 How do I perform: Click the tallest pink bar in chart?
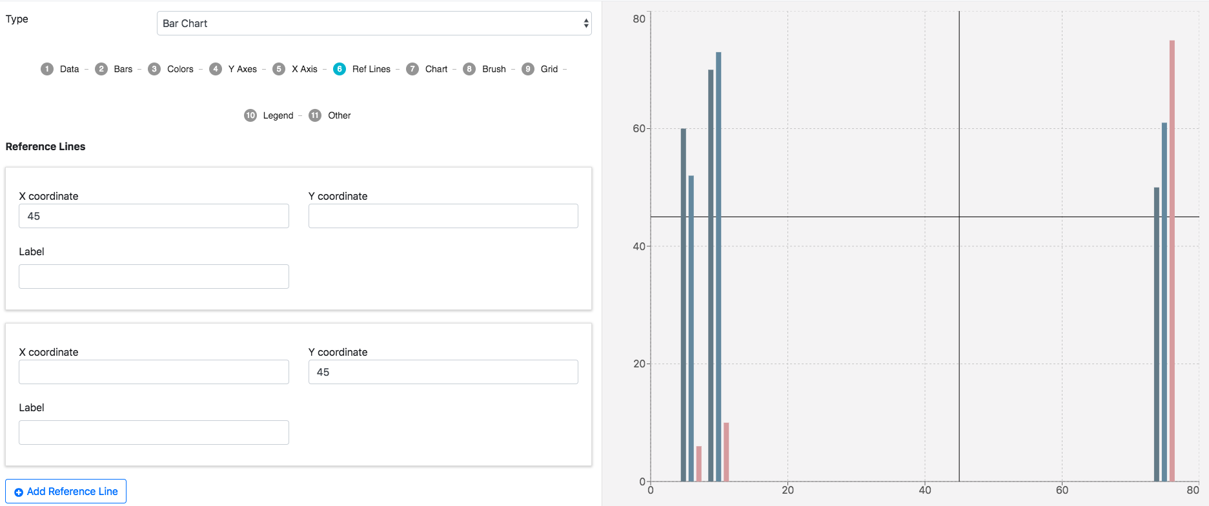[1172, 258]
